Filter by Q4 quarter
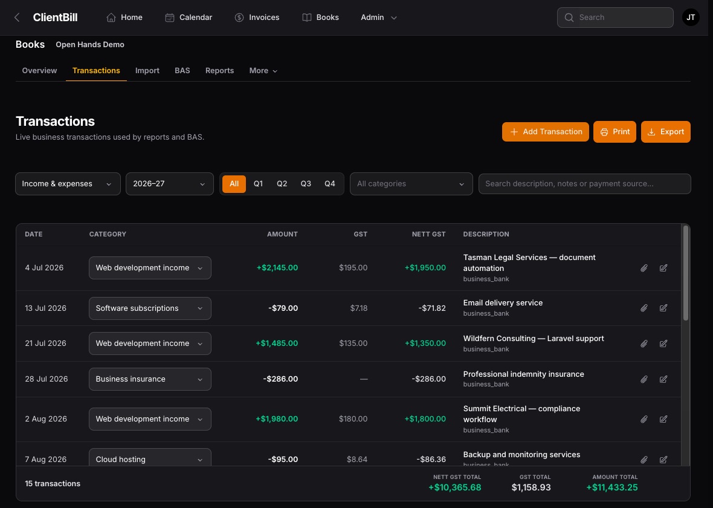Image resolution: width=713 pixels, height=508 pixels. [x=330, y=184]
